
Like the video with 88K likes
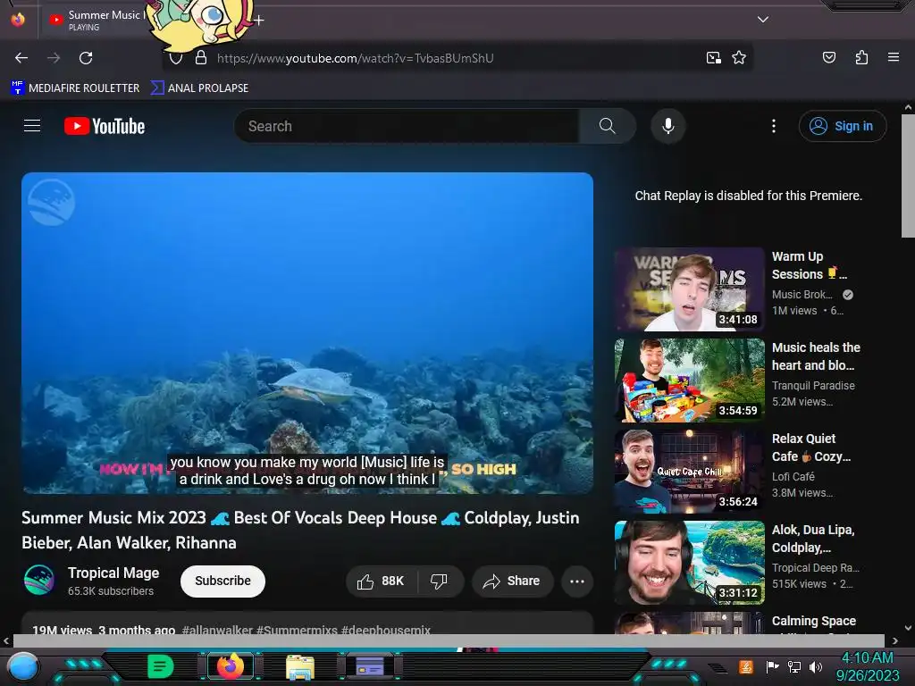coord(382,581)
